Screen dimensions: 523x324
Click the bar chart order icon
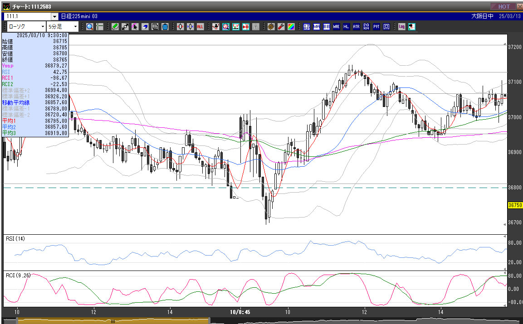point(236,27)
